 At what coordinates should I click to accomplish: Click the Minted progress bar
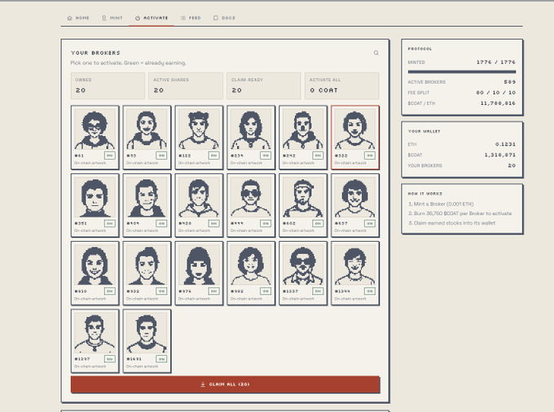(x=462, y=72)
